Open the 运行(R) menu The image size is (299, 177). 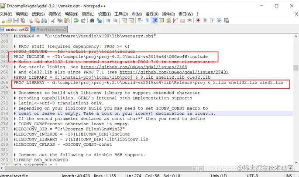[x=152, y=14]
